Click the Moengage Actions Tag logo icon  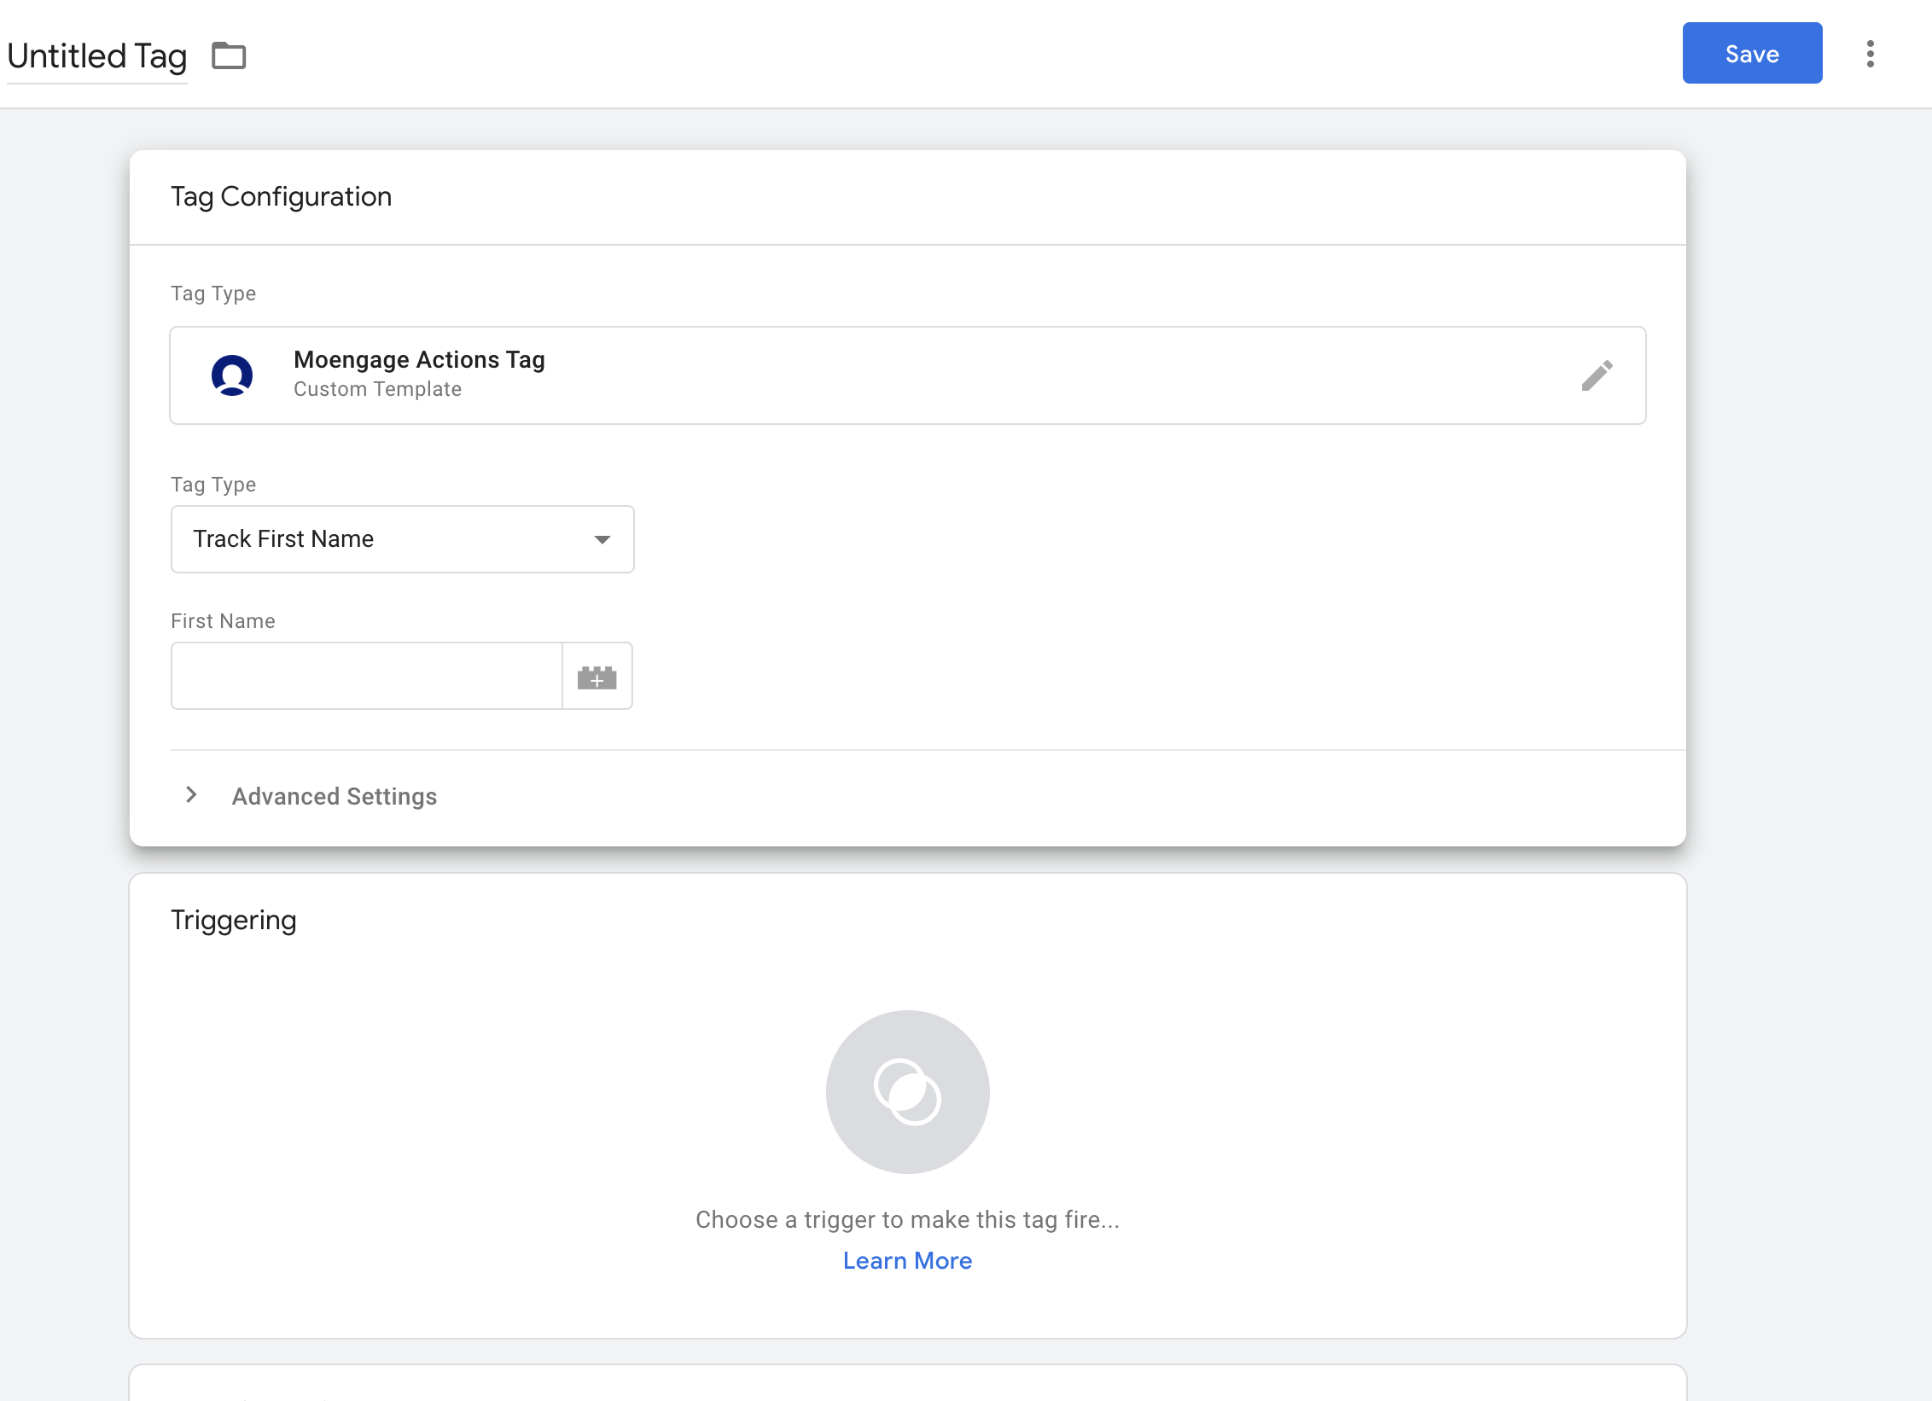(x=232, y=375)
